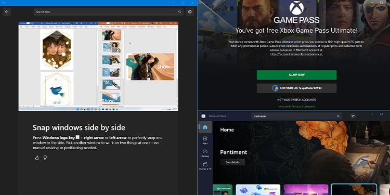Open the Microsoft Privacy Statement link
Viewport: 390px width, 195px height.
pos(297,107)
